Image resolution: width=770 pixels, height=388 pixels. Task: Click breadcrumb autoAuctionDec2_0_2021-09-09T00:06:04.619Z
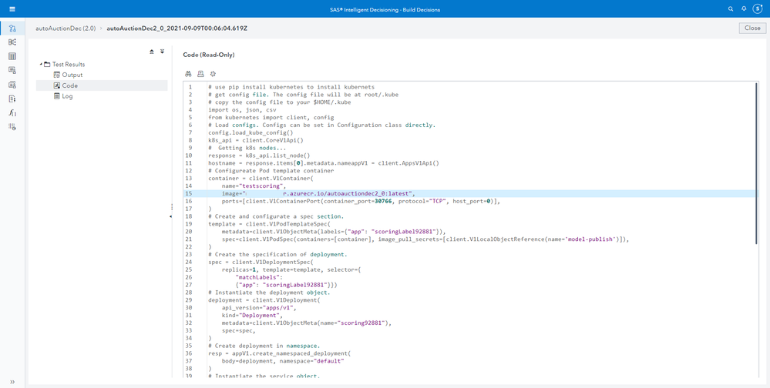(177, 28)
